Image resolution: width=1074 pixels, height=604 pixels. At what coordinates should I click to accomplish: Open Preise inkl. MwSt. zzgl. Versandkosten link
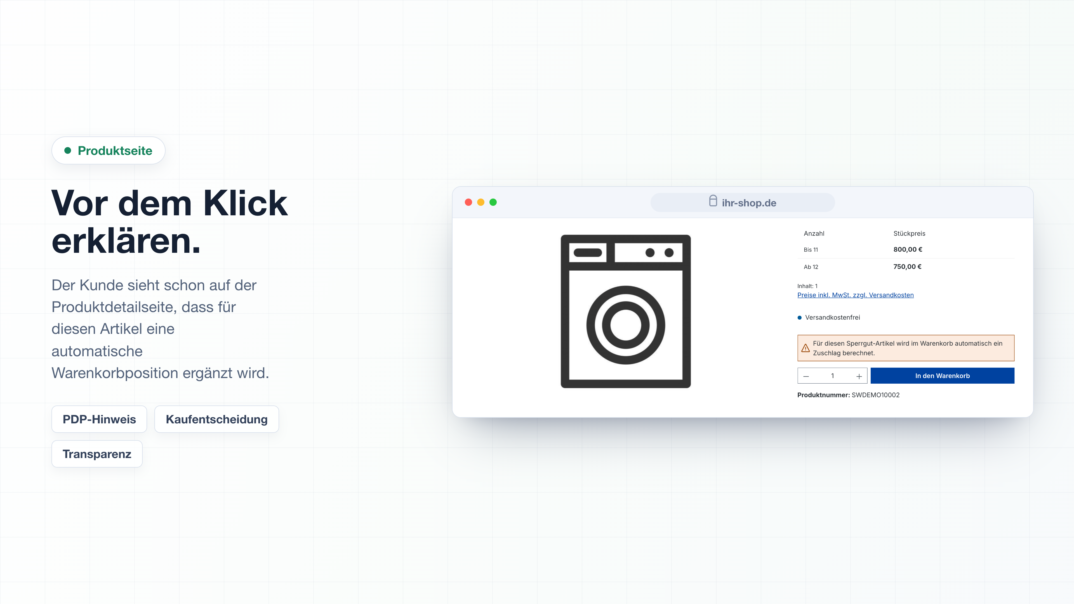coord(855,295)
